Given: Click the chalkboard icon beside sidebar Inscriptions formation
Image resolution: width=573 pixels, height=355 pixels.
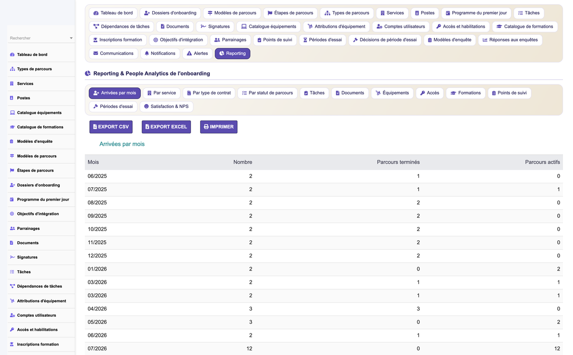Looking at the screenshot, I should pyautogui.click(x=12, y=344).
